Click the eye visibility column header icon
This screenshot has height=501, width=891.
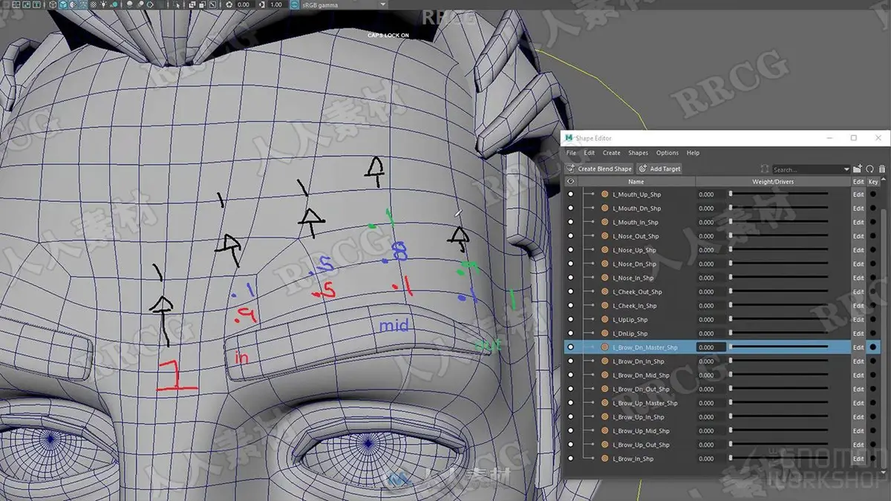(x=571, y=181)
